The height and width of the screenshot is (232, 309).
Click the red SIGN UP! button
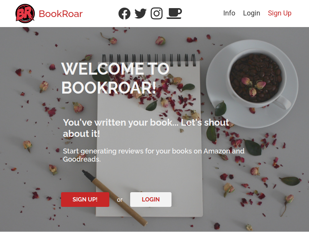pyautogui.click(x=85, y=200)
